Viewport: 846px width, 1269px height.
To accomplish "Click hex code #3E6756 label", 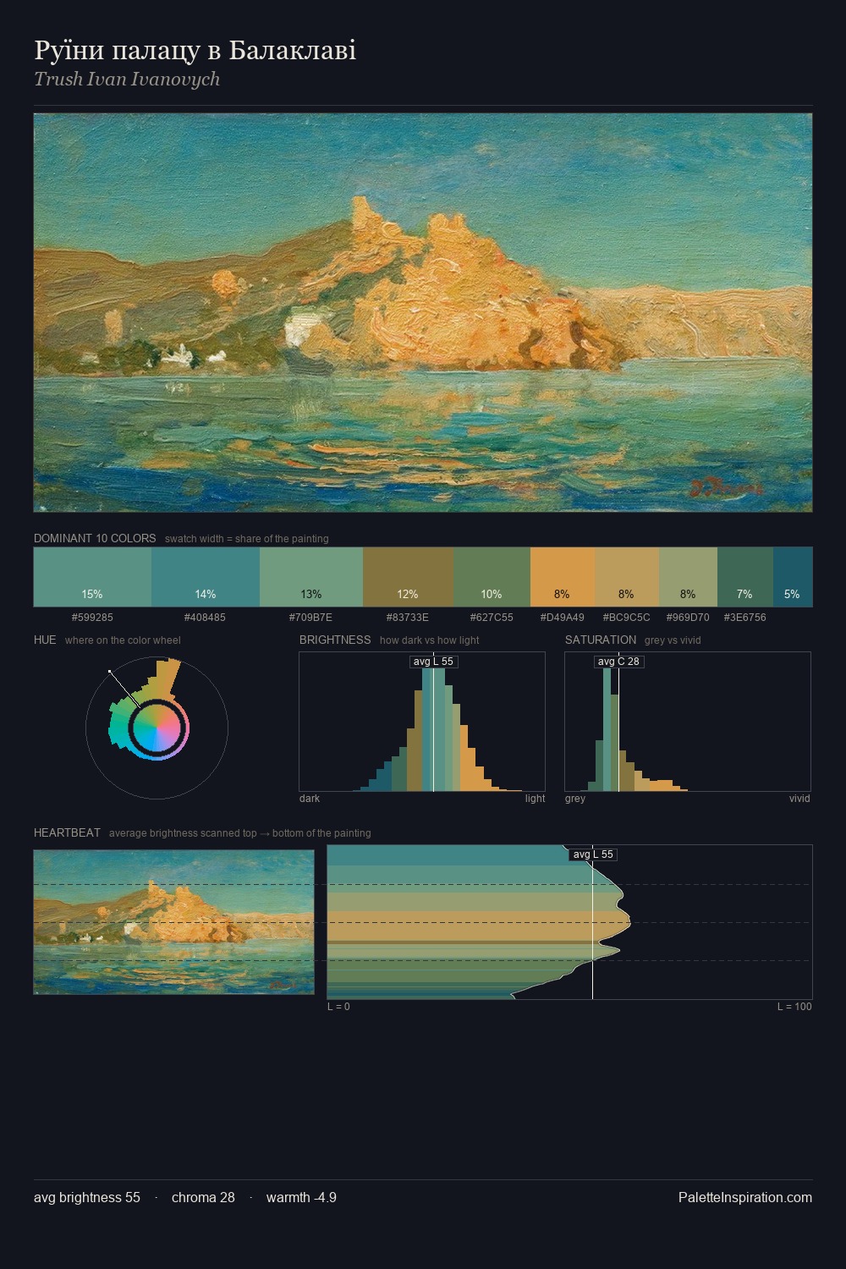I will (x=745, y=618).
